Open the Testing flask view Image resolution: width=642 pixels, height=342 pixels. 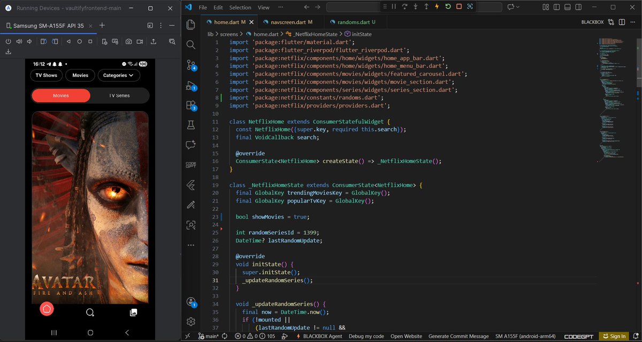(x=190, y=125)
